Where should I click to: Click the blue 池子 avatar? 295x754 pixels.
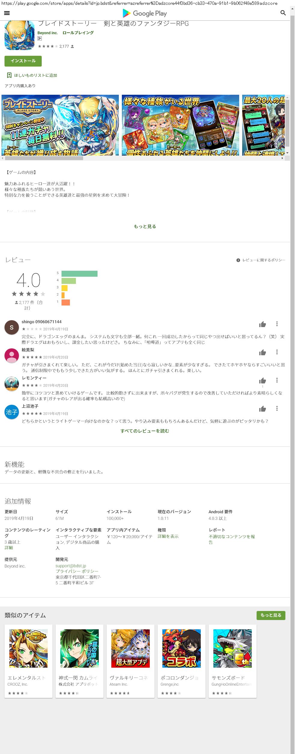point(12,412)
